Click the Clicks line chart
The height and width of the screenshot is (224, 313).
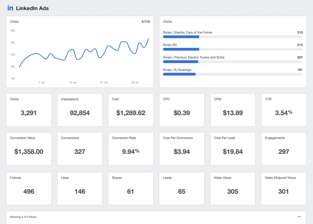[x=83, y=55]
